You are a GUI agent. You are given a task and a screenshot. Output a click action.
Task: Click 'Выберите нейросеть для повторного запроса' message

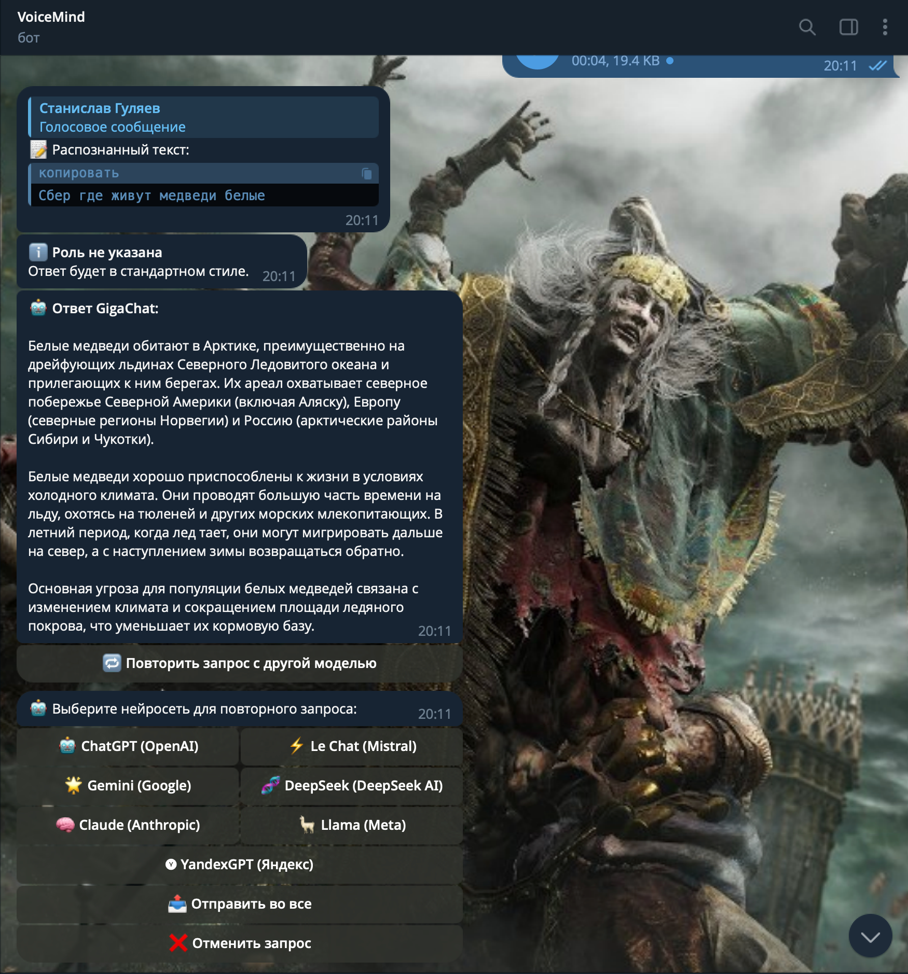click(239, 709)
